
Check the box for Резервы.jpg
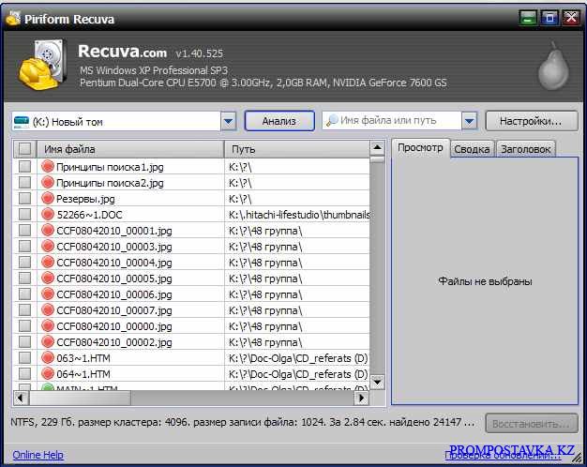point(24,198)
